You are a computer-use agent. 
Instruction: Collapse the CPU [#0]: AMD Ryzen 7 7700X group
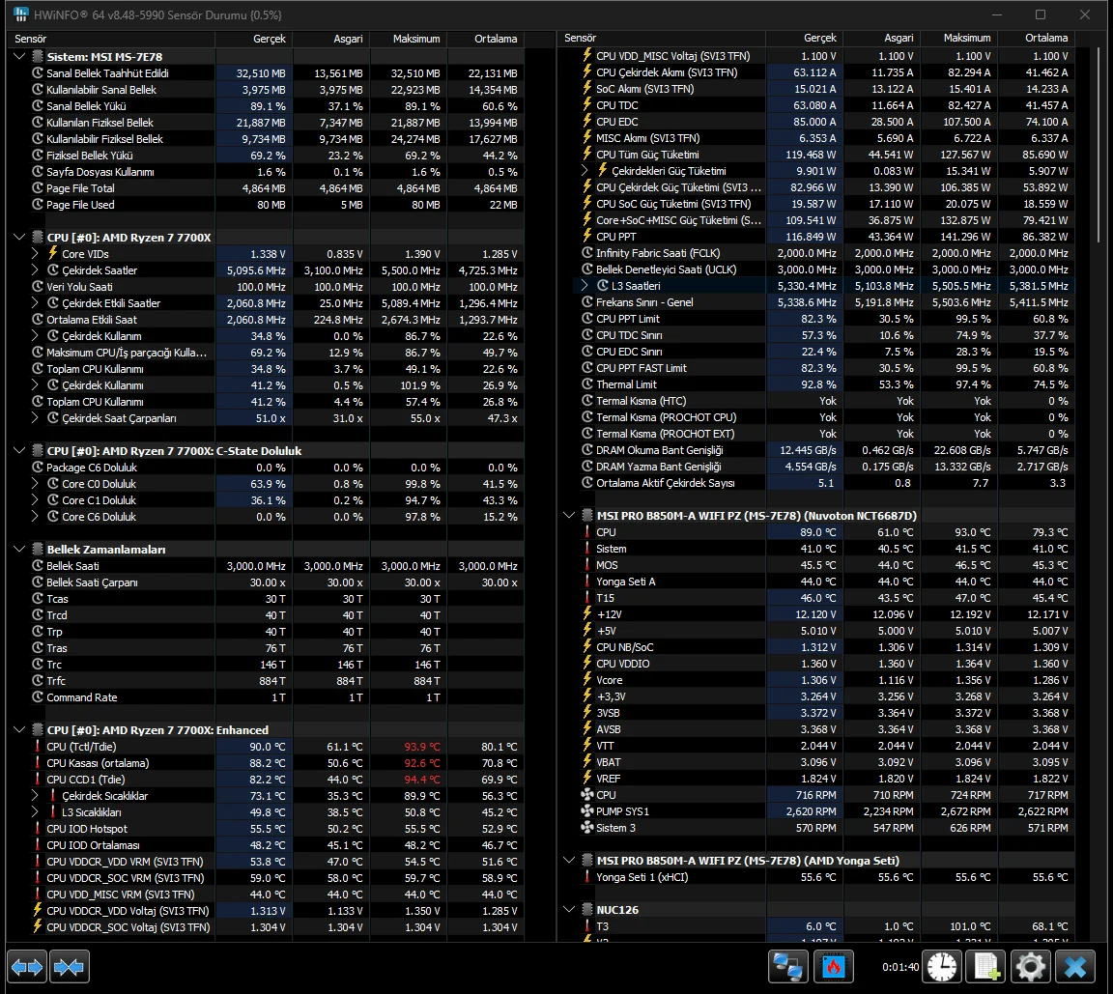[x=19, y=237]
